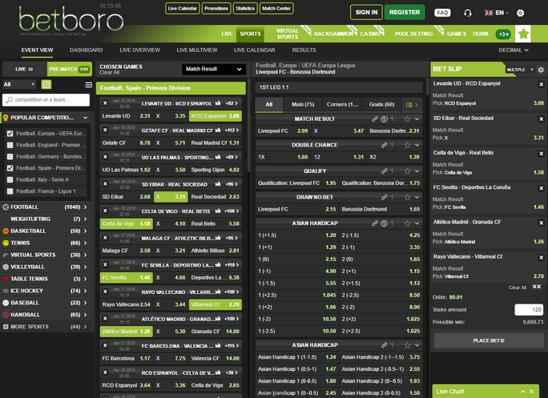This screenshot has width=548, height=398.
Task: Click the competition or team search box
Action: 46,99
